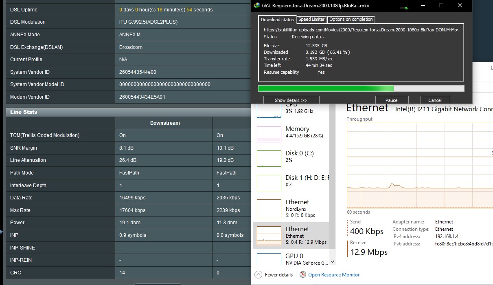Open the Speed Limiter tab
The image size is (493, 285).
click(311, 19)
